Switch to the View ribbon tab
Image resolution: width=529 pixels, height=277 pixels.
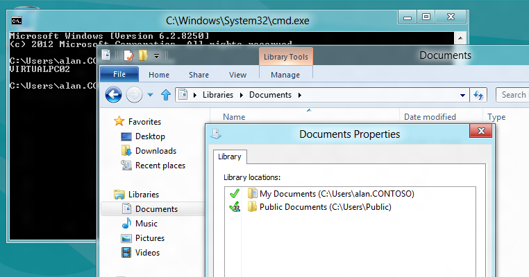click(237, 75)
